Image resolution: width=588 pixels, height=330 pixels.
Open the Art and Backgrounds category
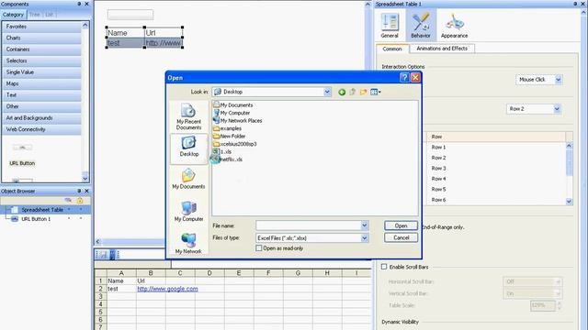(41, 118)
